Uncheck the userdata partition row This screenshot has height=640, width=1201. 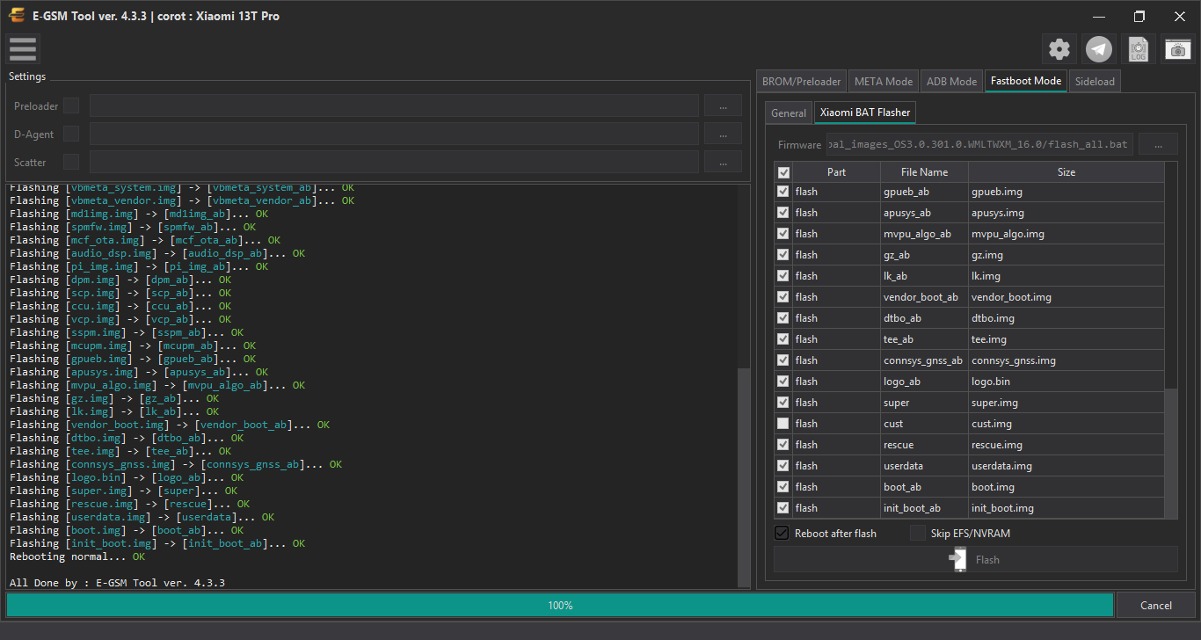point(783,466)
